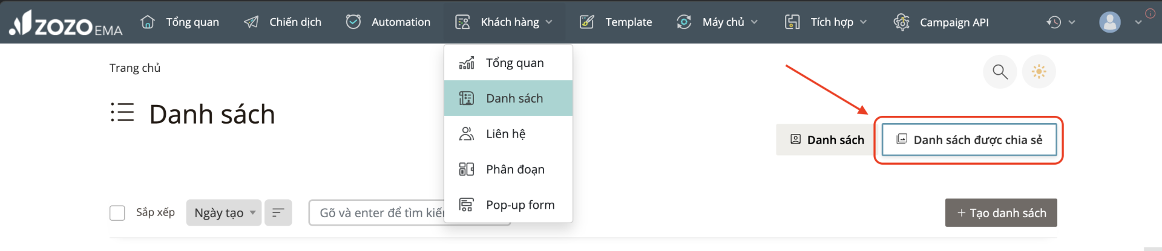This screenshot has width=1162, height=251.
Task: Click the red info icon top-right corner
Action: 1150,13
